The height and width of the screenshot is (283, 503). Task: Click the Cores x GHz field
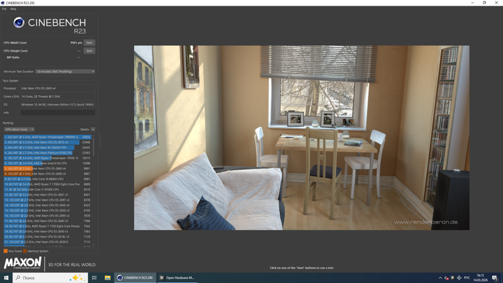tap(58, 96)
